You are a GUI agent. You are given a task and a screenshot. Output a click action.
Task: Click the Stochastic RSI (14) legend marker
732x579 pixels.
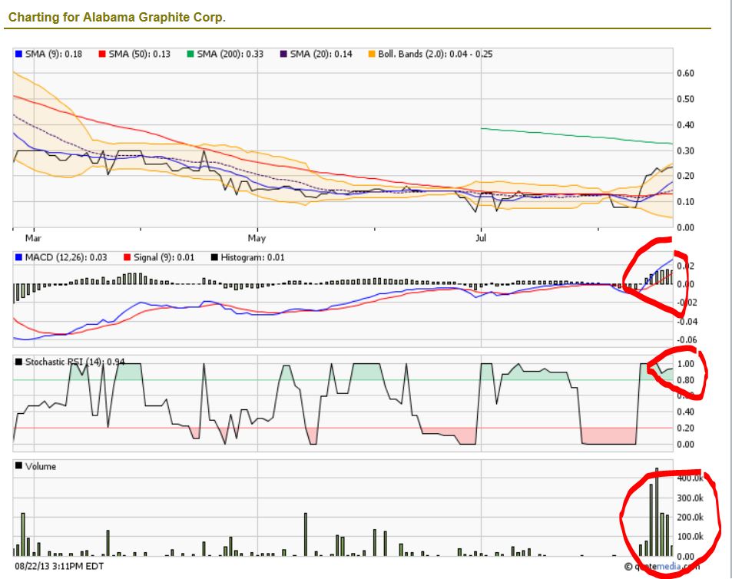coord(19,362)
